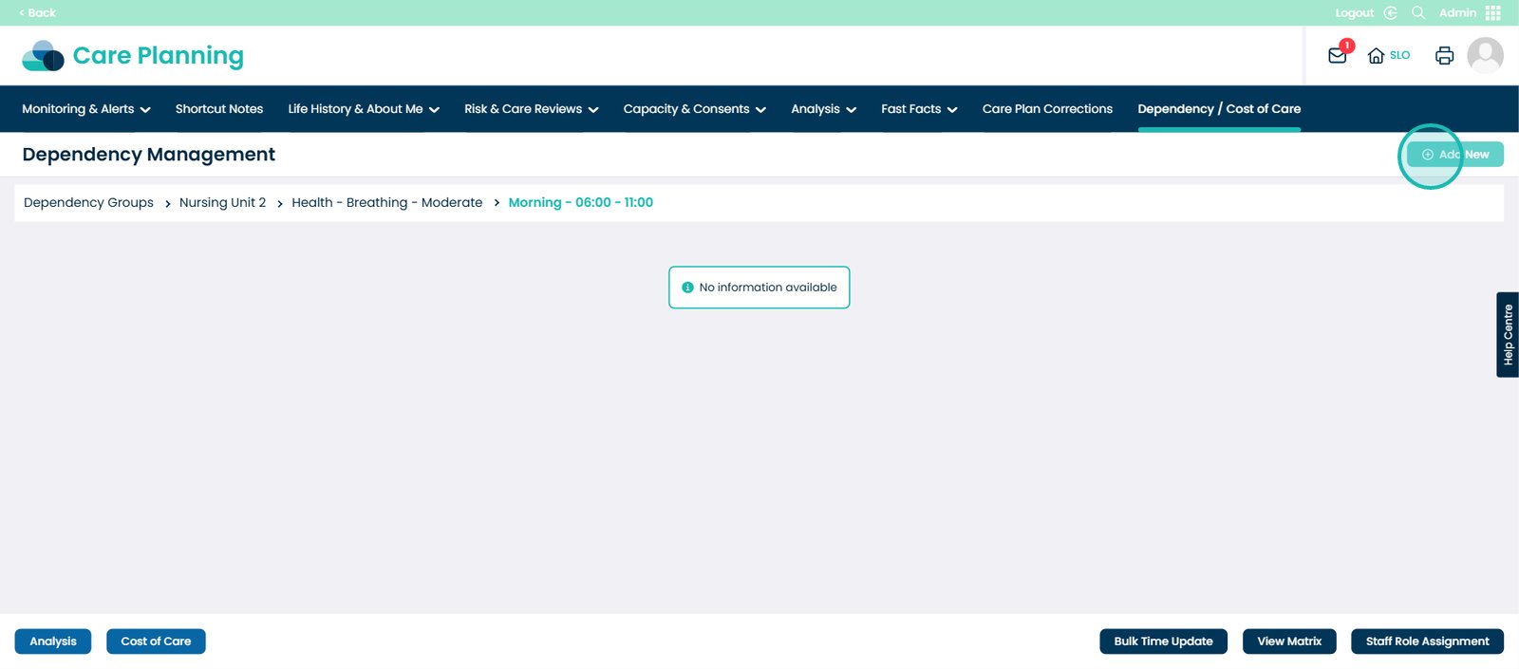Go to Care Plan Corrections

[1047, 109]
